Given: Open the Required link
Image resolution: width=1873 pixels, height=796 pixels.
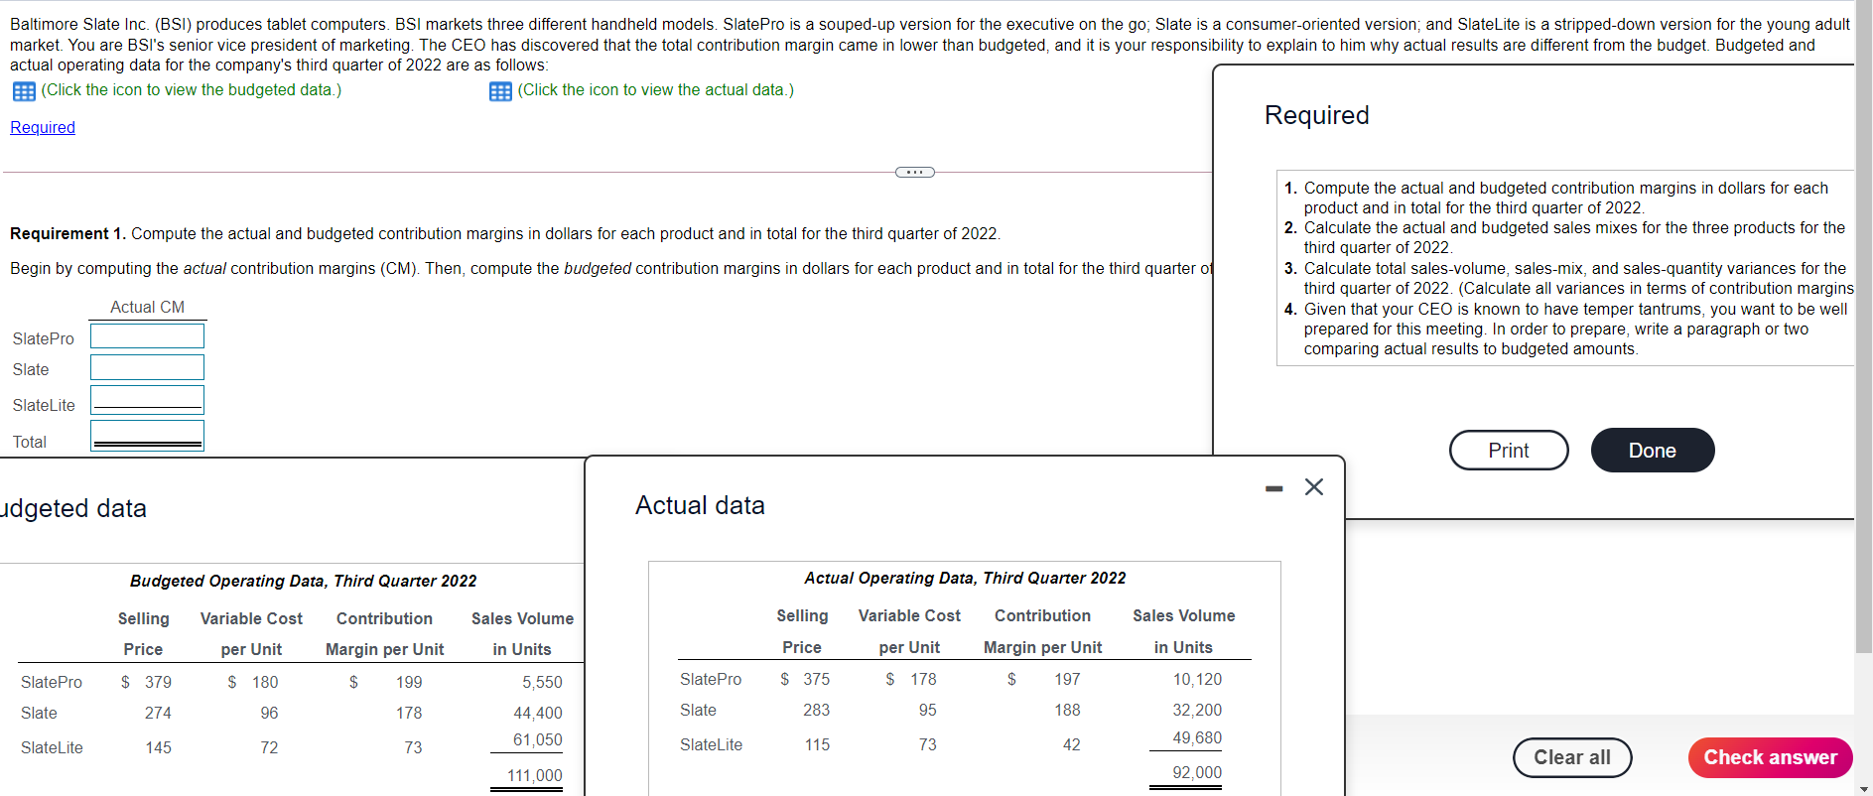Looking at the screenshot, I should coord(43,127).
